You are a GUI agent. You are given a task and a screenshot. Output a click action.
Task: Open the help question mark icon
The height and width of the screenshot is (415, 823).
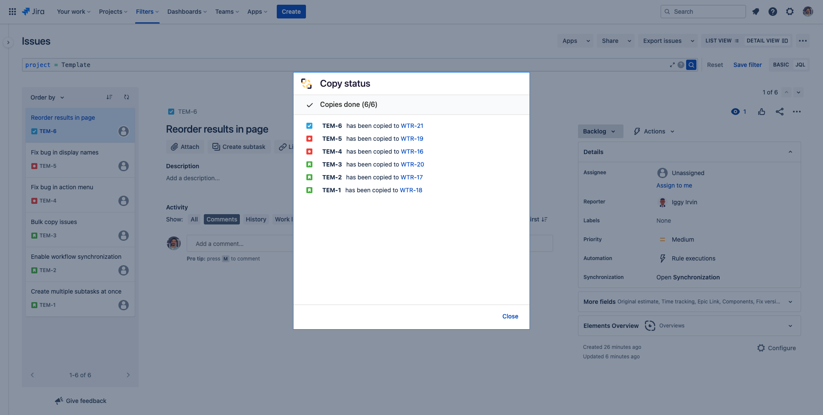(x=772, y=12)
